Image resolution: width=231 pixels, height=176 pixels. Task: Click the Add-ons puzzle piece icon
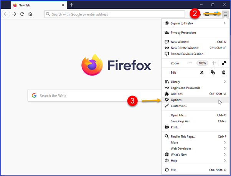click(x=167, y=94)
